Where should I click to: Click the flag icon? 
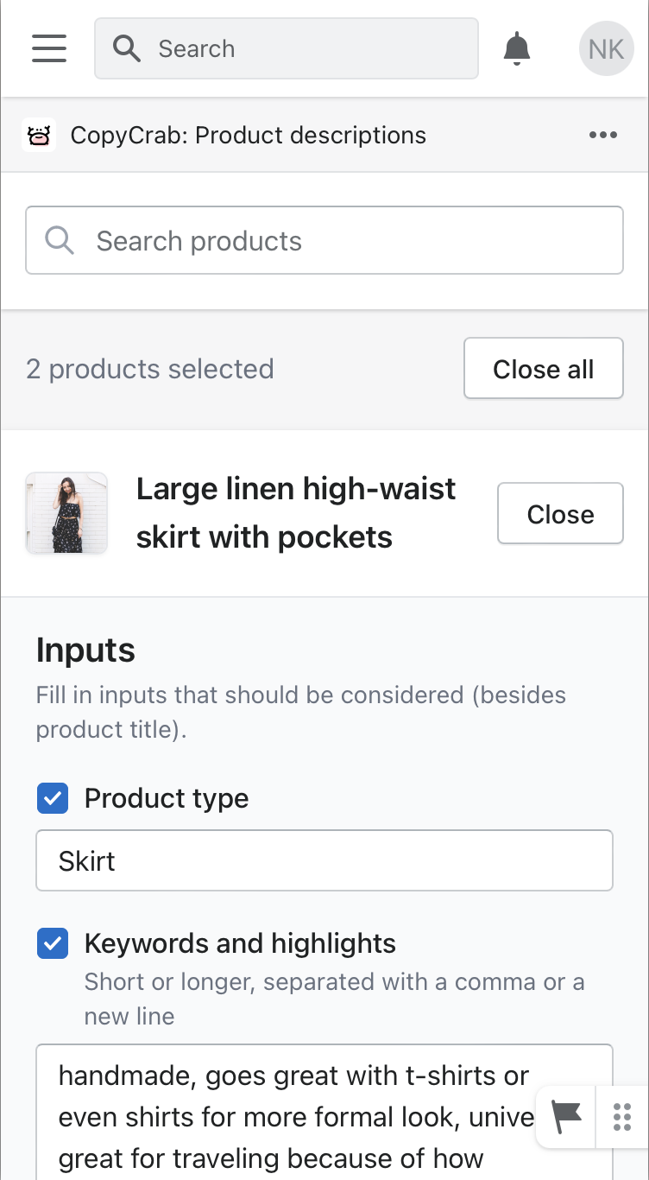pyautogui.click(x=567, y=1117)
